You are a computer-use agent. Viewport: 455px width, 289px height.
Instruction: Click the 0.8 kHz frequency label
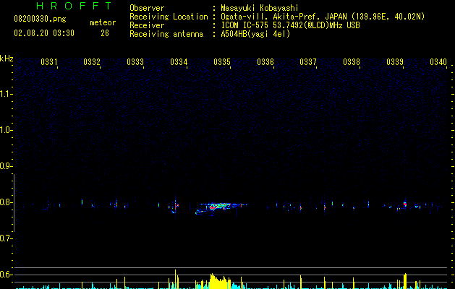(x=6, y=202)
